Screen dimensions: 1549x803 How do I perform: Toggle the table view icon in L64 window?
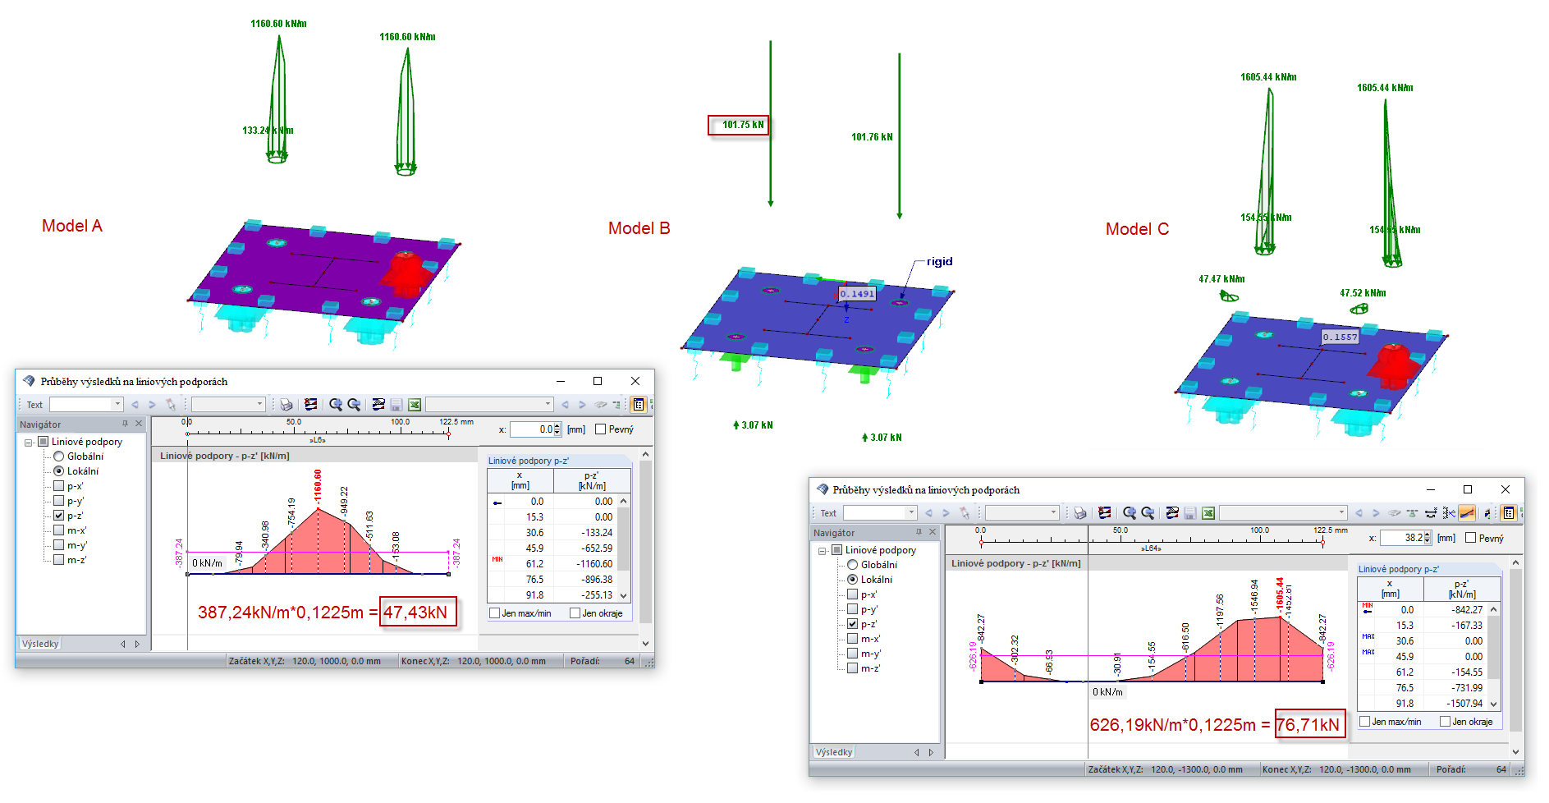coord(1509,513)
